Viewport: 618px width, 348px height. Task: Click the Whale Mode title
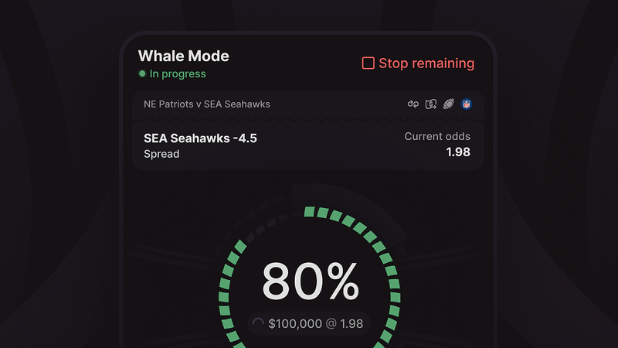click(x=183, y=56)
